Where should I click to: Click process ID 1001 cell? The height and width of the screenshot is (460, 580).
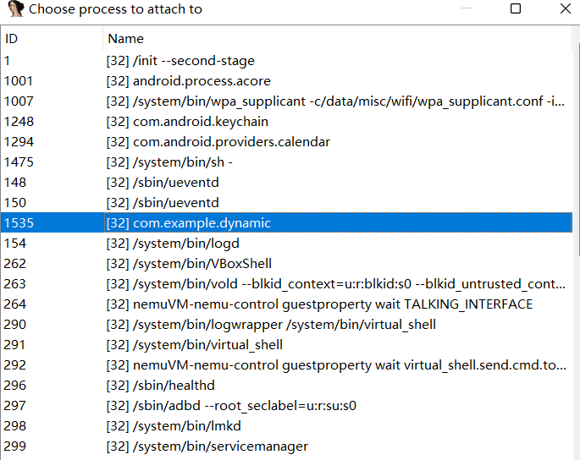point(19,81)
